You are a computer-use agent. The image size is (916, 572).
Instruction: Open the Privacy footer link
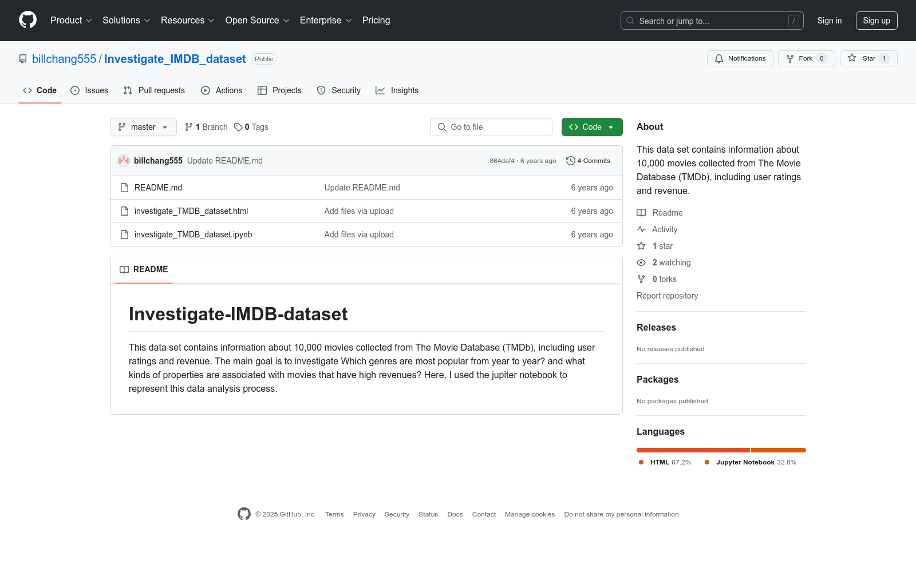point(364,514)
